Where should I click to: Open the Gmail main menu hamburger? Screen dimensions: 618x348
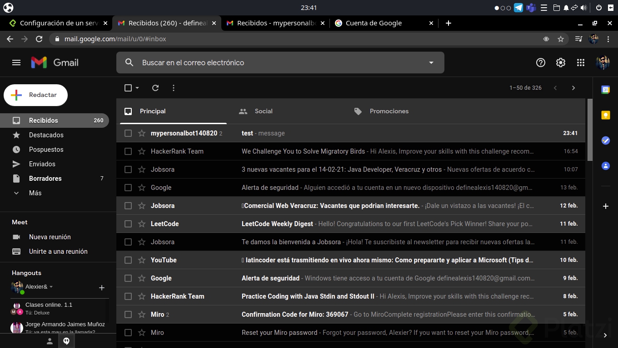16,63
